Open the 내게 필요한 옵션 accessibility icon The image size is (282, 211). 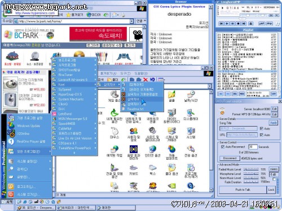[114, 116]
